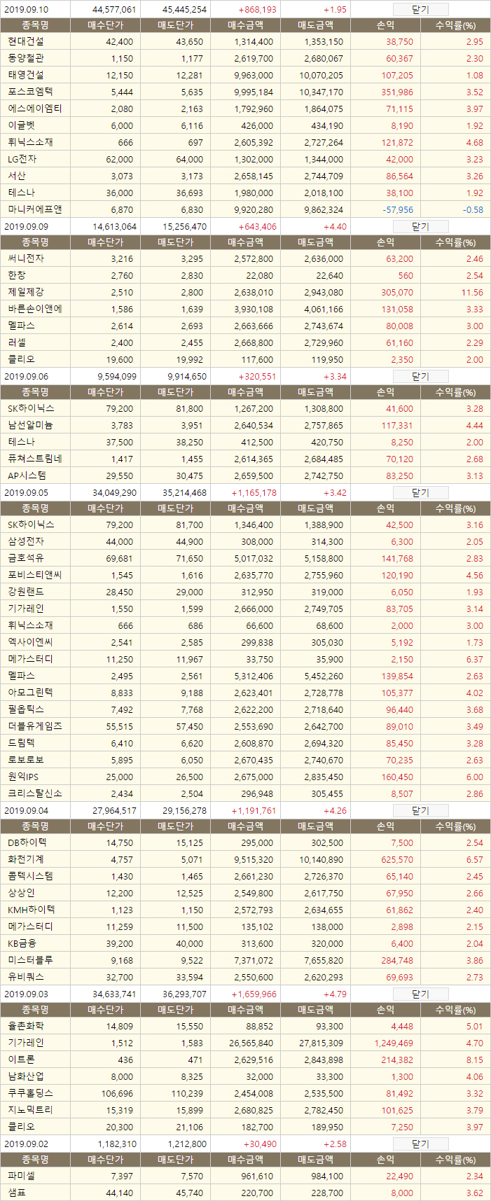Click stock name 동양철관
Screen dimensions: 491x1201
point(25,58)
